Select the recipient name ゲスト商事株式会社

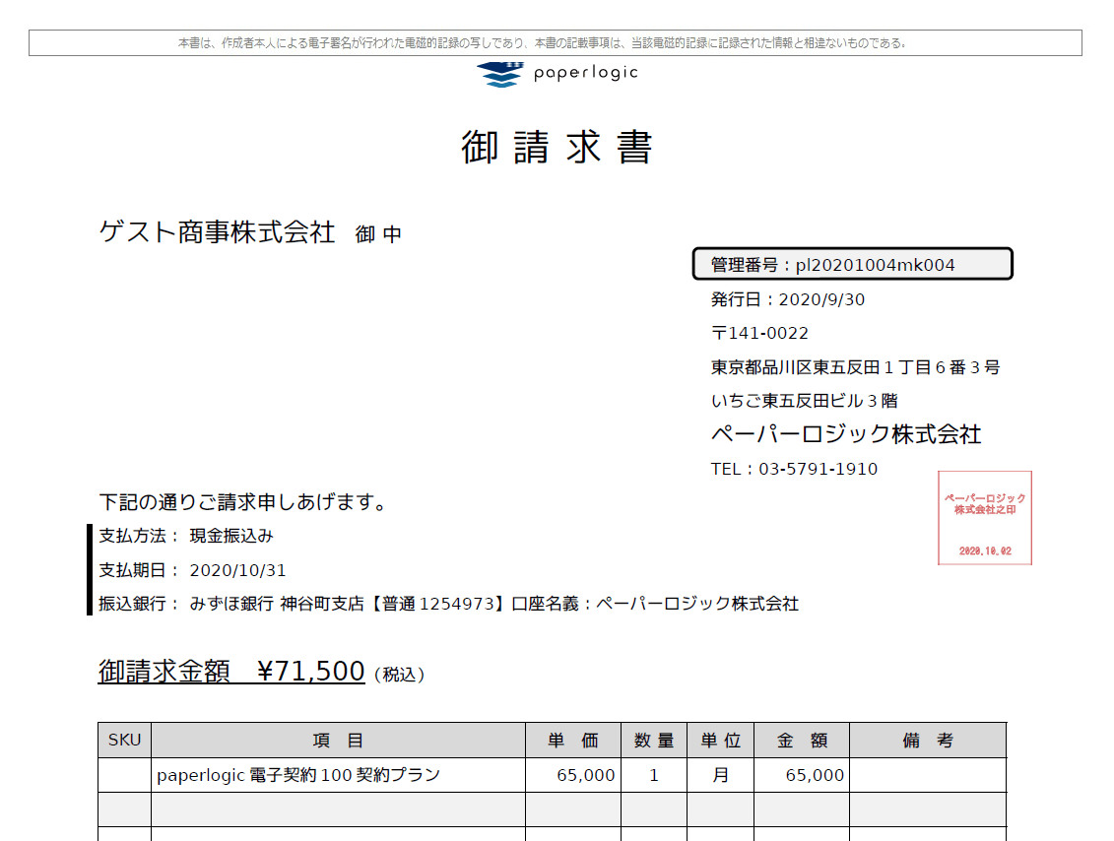point(218,232)
